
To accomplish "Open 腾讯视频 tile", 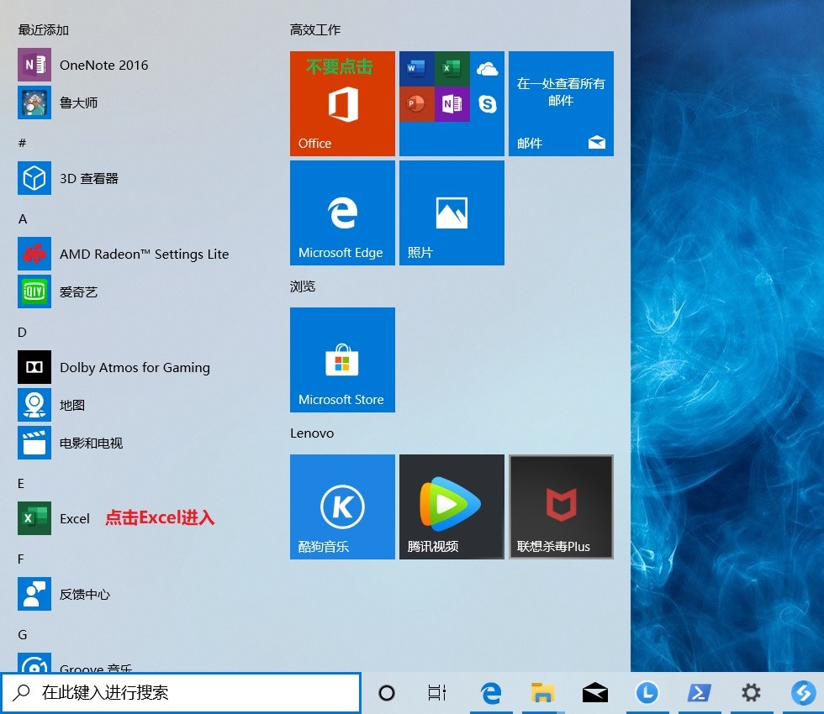I will [x=452, y=507].
